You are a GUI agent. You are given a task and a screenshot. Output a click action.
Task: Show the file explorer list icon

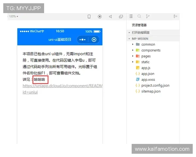[x=131, y=16]
